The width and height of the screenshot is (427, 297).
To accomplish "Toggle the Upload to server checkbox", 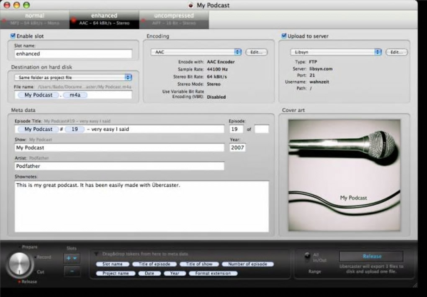I will point(284,36).
